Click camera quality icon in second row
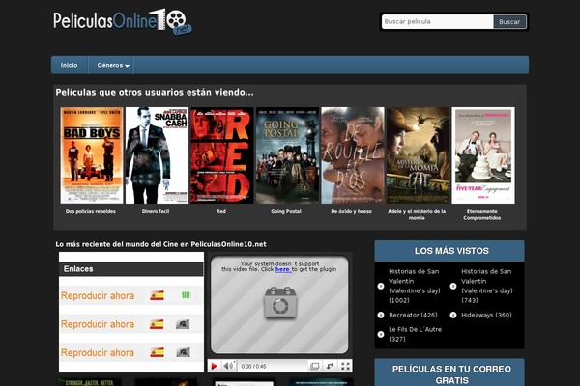This screenshot has width=580, height=386. pyautogui.click(x=183, y=324)
